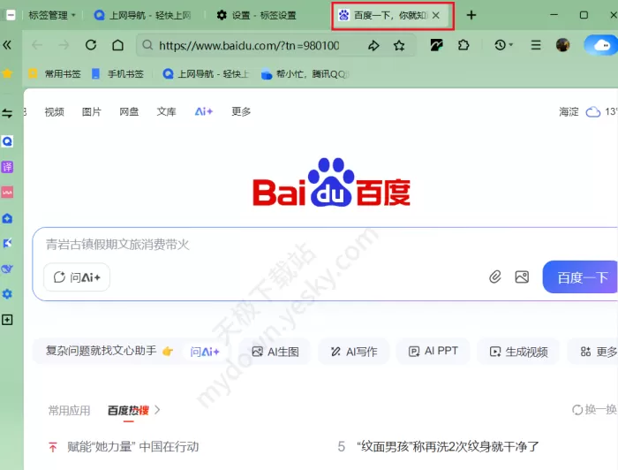Image resolution: width=618 pixels, height=470 pixels.
Task: Open the browser hamburger menu
Action: point(536,45)
